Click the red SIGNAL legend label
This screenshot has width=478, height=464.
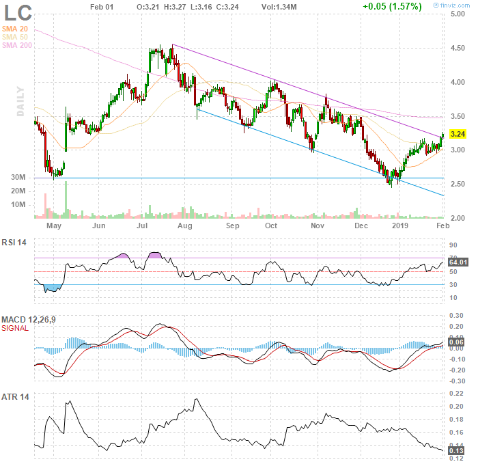coord(15,329)
